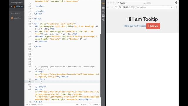Click the split-view icon beside Working Files
188x106 pixels.
tap(22, 2)
